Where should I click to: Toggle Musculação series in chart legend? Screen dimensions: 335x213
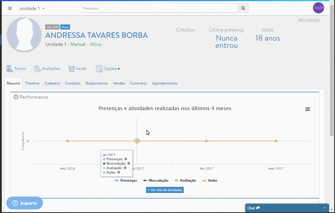(x=156, y=180)
